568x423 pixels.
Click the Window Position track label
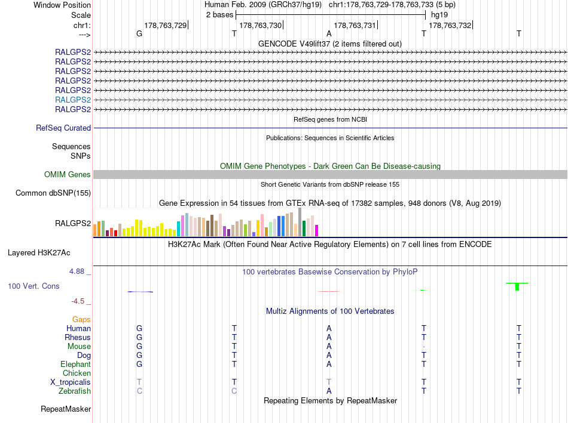(x=62, y=5)
